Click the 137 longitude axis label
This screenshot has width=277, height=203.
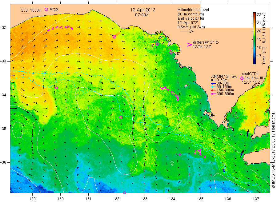[256, 199]
